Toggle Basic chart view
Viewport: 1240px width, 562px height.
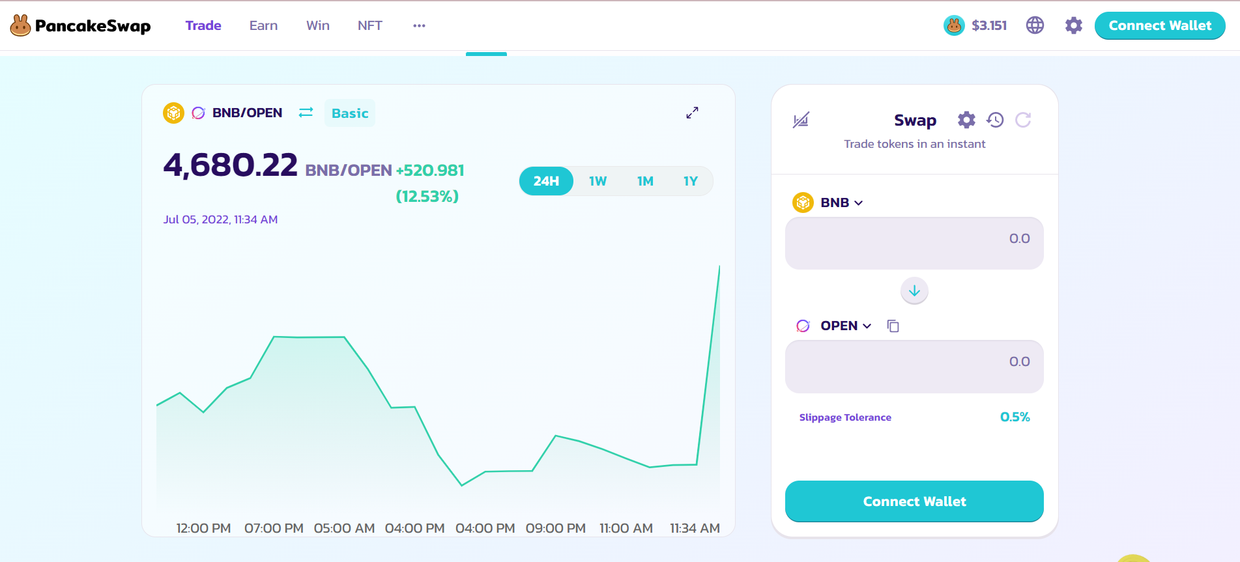click(x=350, y=113)
